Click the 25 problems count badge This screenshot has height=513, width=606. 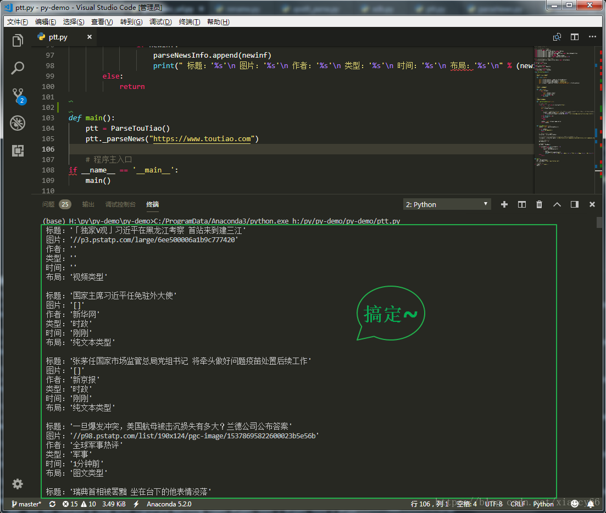(x=65, y=204)
